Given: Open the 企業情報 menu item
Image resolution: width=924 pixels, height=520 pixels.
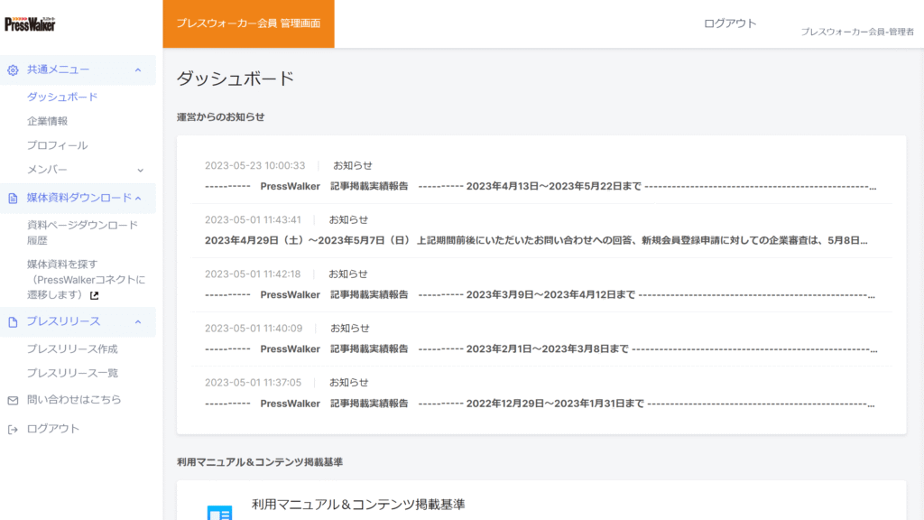Looking at the screenshot, I should point(48,120).
